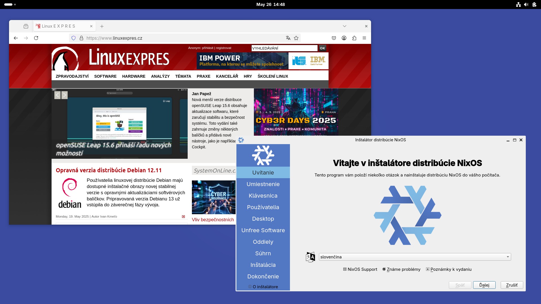
Task: Open the list all tabs chevron
Action: (345, 26)
